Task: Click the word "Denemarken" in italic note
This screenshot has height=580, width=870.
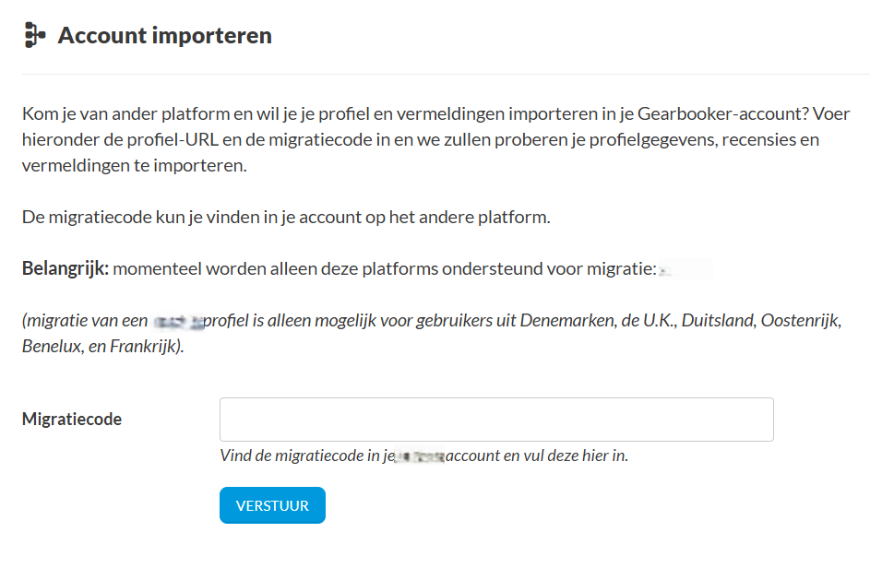Action: pyautogui.click(x=563, y=322)
